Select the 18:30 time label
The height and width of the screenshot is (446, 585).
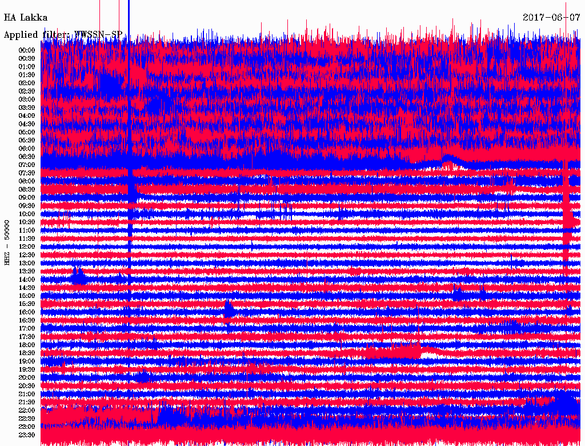point(27,353)
